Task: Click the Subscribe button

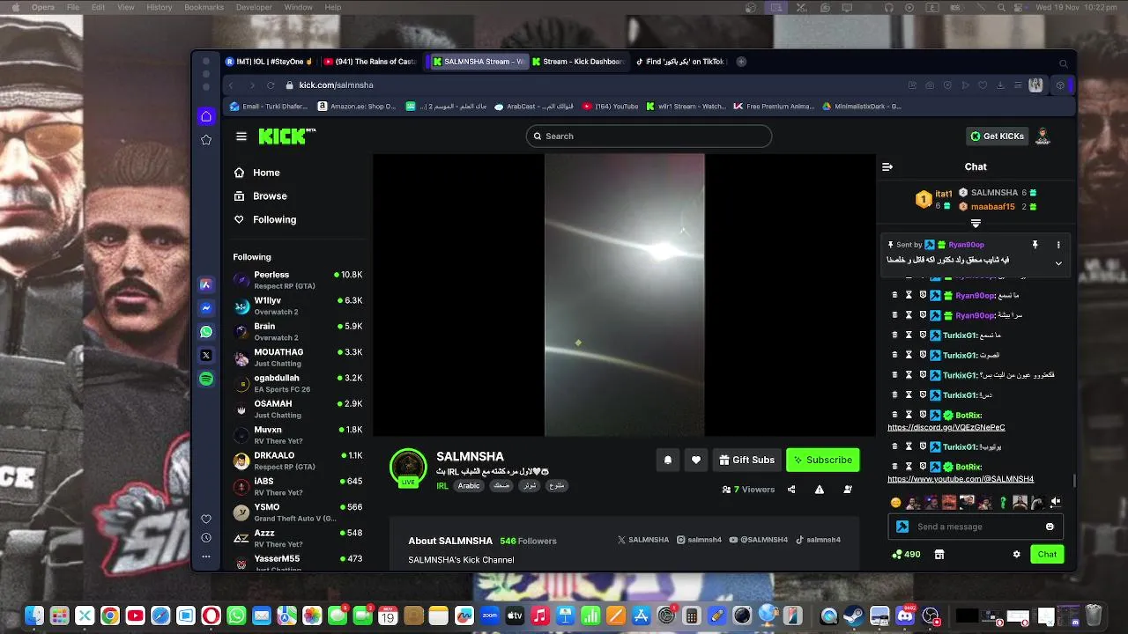Action: click(822, 460)
